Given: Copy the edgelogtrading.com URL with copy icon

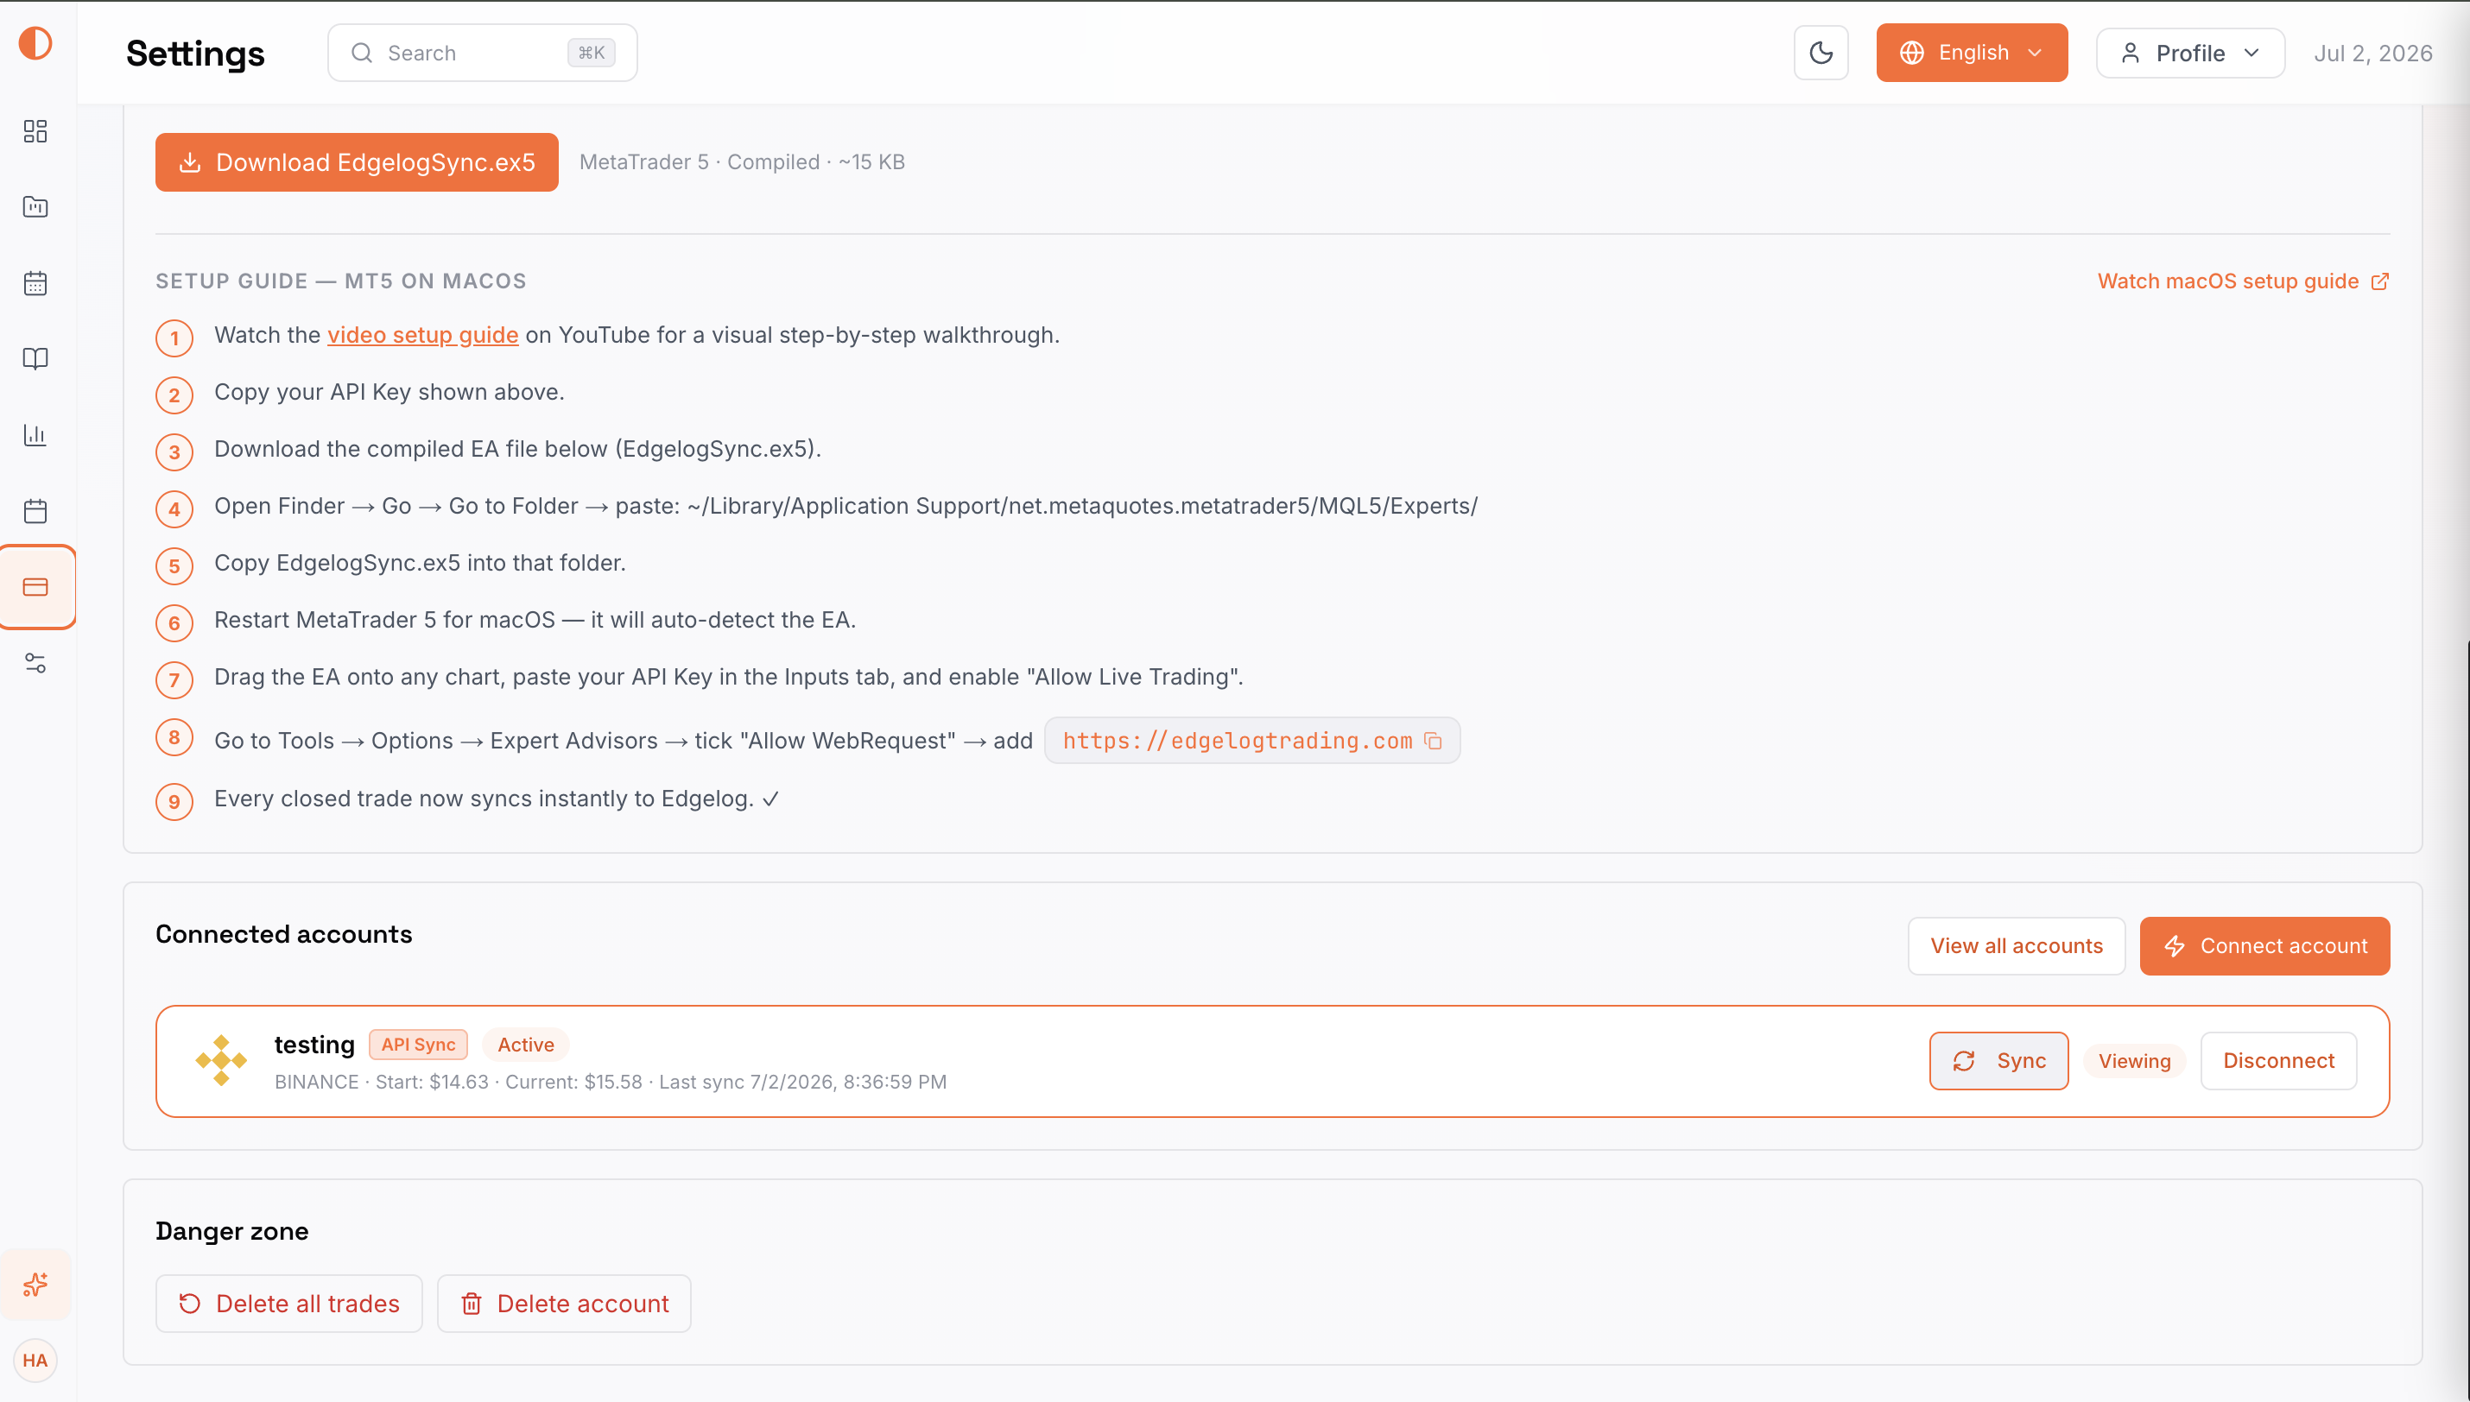Looking at the screenshot, I should [1433, 741].
